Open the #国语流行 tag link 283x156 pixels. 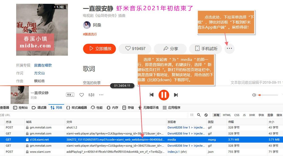90,34
